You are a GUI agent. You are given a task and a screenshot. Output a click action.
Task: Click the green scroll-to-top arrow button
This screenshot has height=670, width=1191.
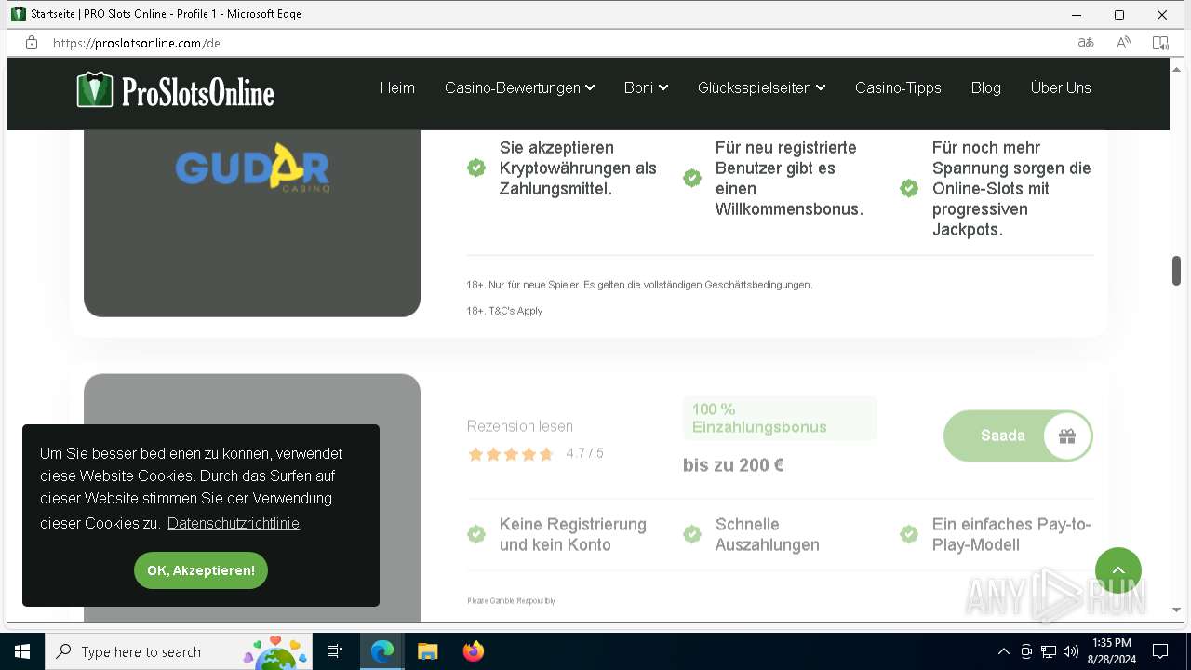(1118, 570)
